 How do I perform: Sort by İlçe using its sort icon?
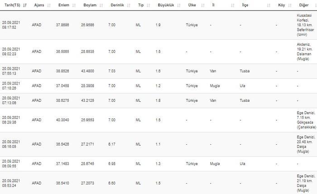[269, 5]
